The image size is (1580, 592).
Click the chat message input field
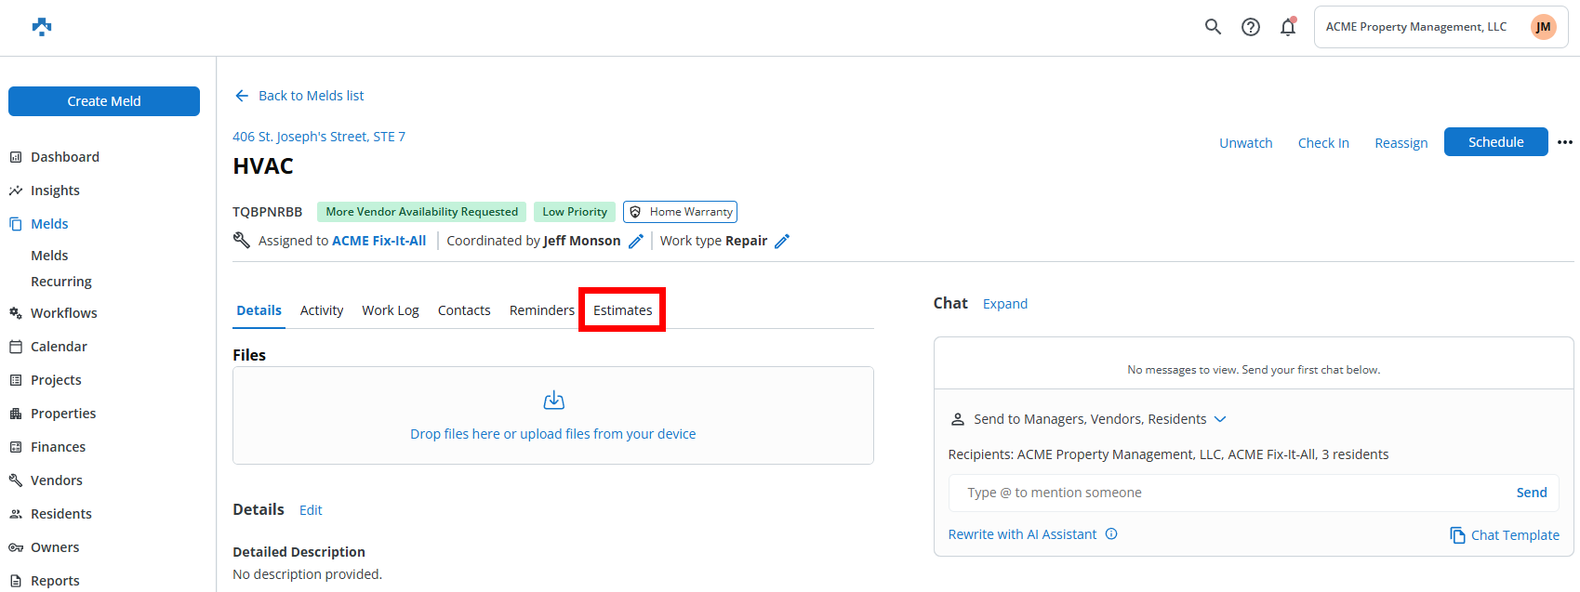[x=1228, y=493]
